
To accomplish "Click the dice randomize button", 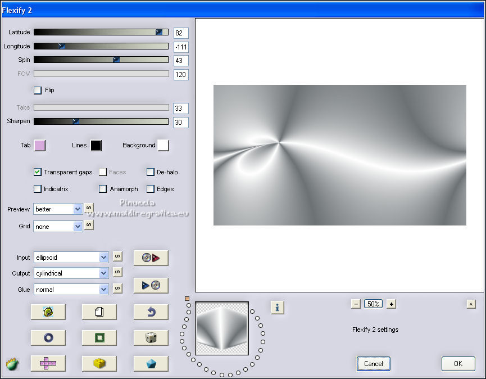I will click(151, 337).
